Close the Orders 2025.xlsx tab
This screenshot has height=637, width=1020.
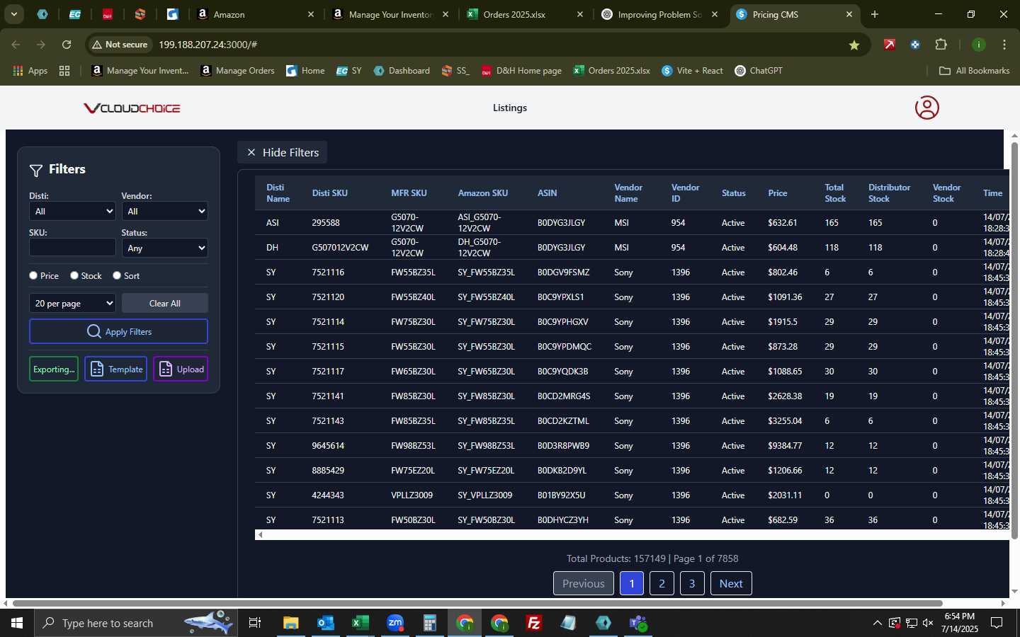click(x=580, y=14)
